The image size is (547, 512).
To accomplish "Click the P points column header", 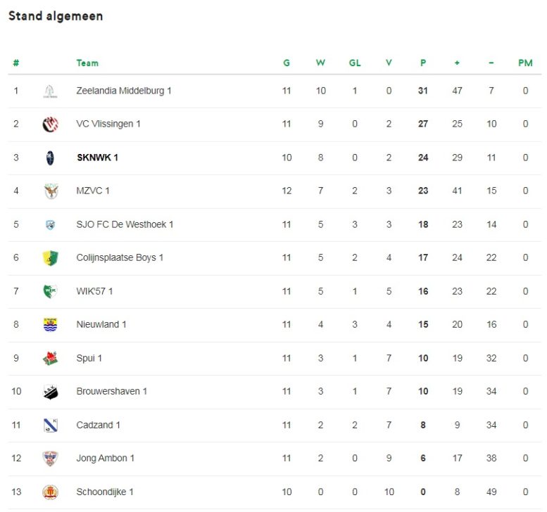I will pos(423,63).
